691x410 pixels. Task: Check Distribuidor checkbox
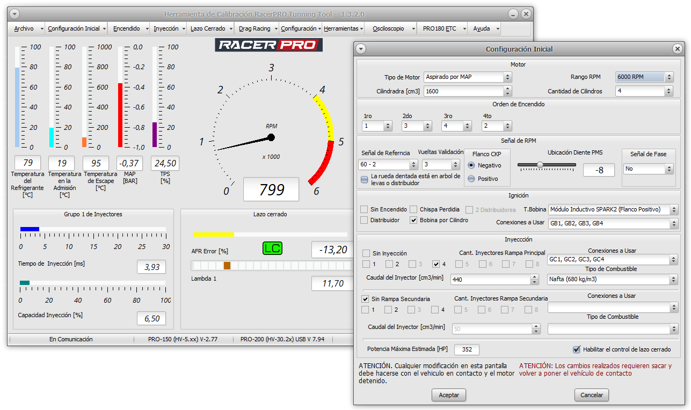coord(365,220)
